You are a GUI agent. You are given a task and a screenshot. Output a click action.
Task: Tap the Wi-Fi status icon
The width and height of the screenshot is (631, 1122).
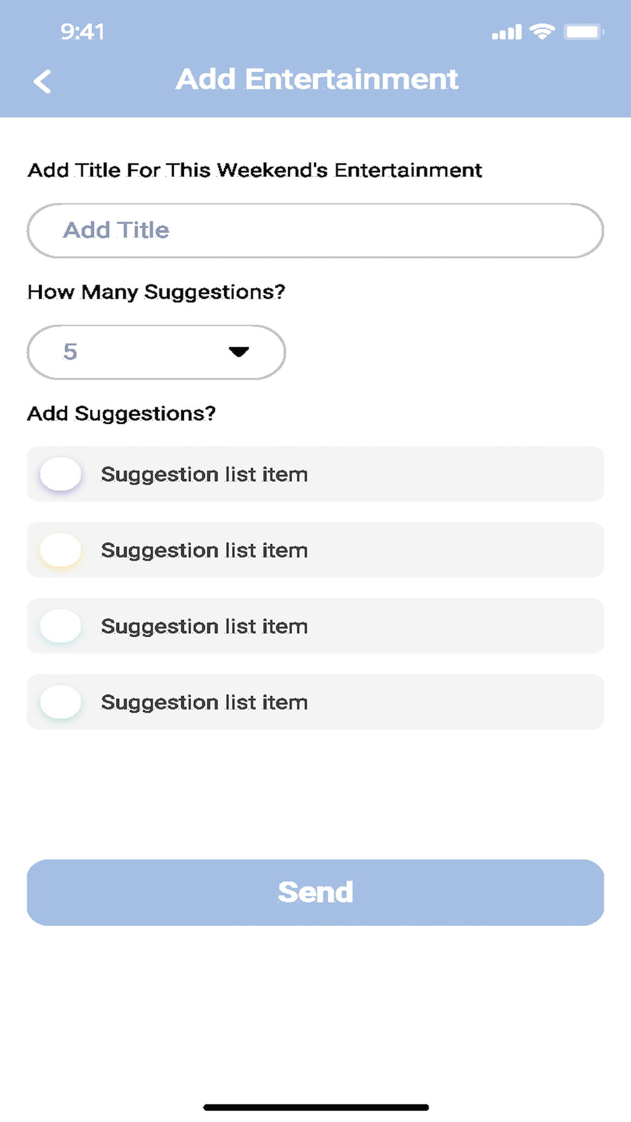tap(542, 32)
